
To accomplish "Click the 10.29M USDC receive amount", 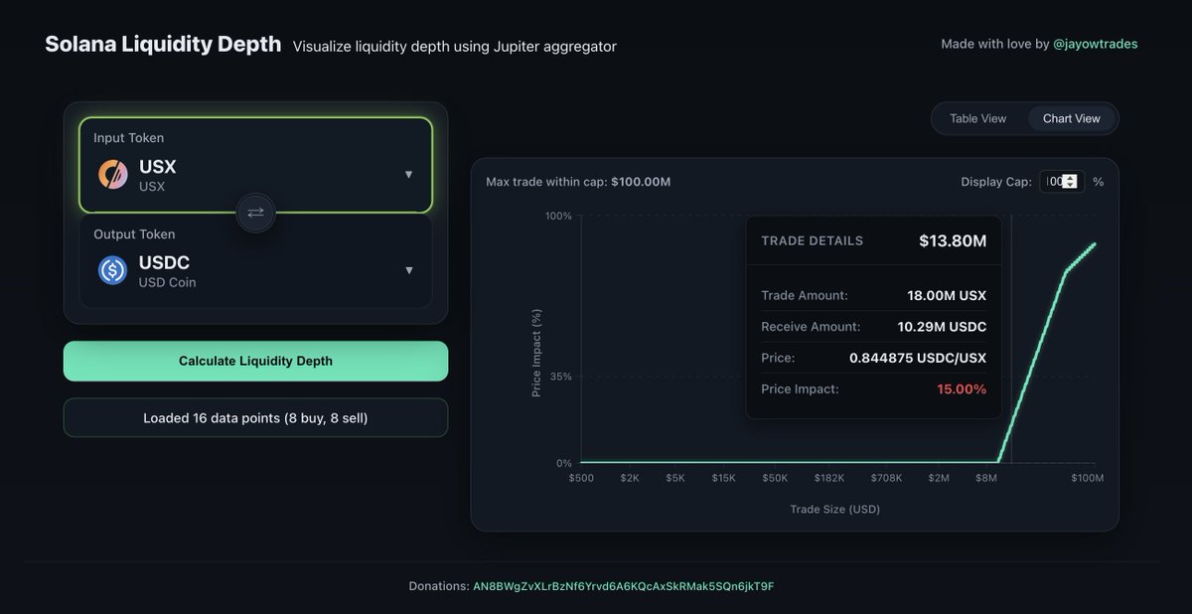I will [944, 326].
